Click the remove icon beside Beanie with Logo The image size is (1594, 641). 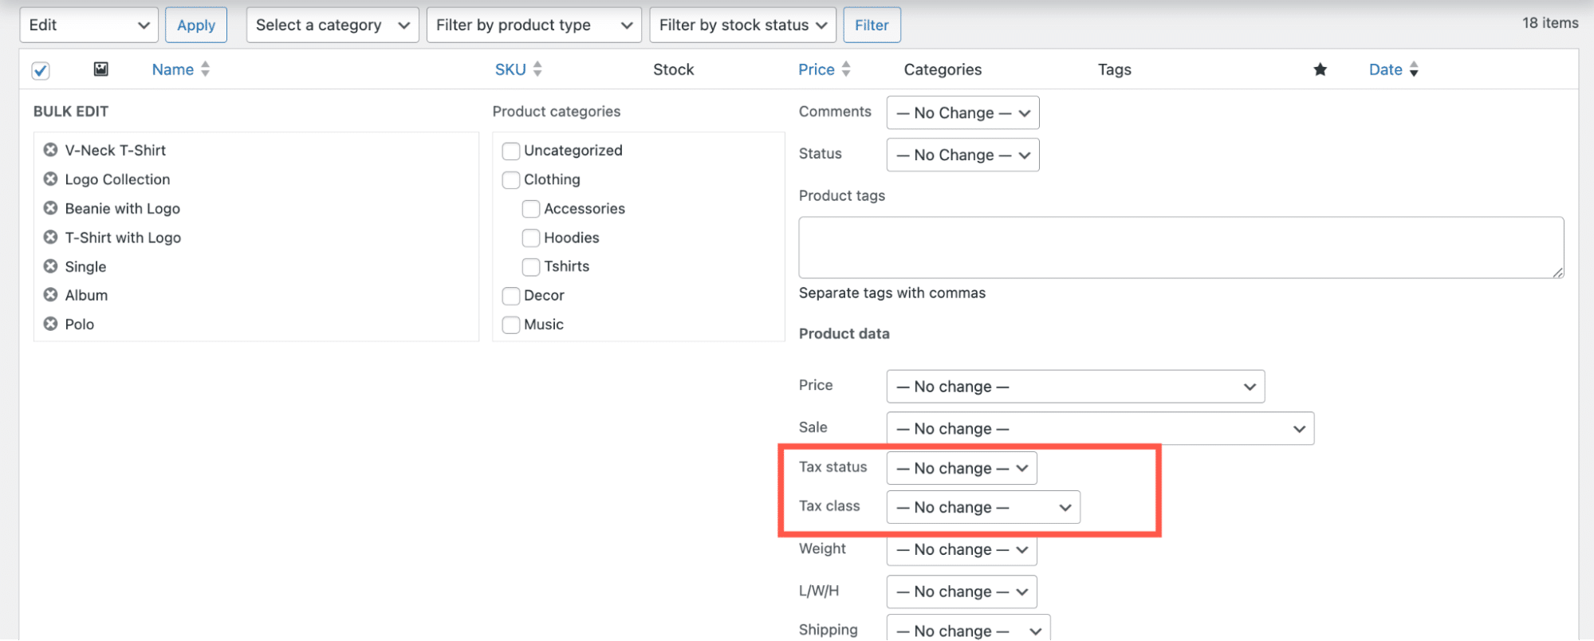coord(50,208)
